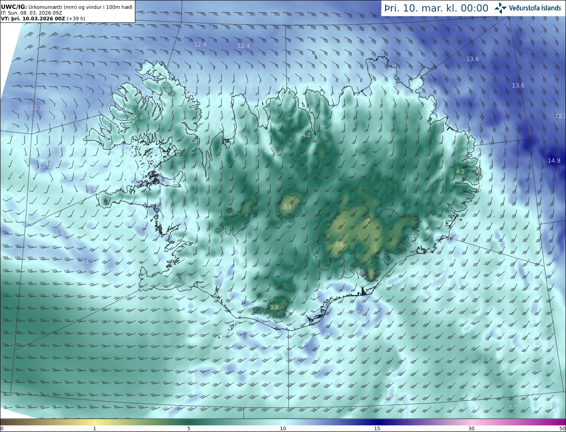Click the 'VT: þri. 10.03.2026 00Z (+39 h)' line
The width and height of the screenshot is (566, 432).
coord(42,19)
